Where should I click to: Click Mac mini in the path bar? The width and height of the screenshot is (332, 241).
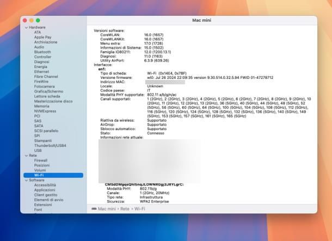[x=107, y=209]
